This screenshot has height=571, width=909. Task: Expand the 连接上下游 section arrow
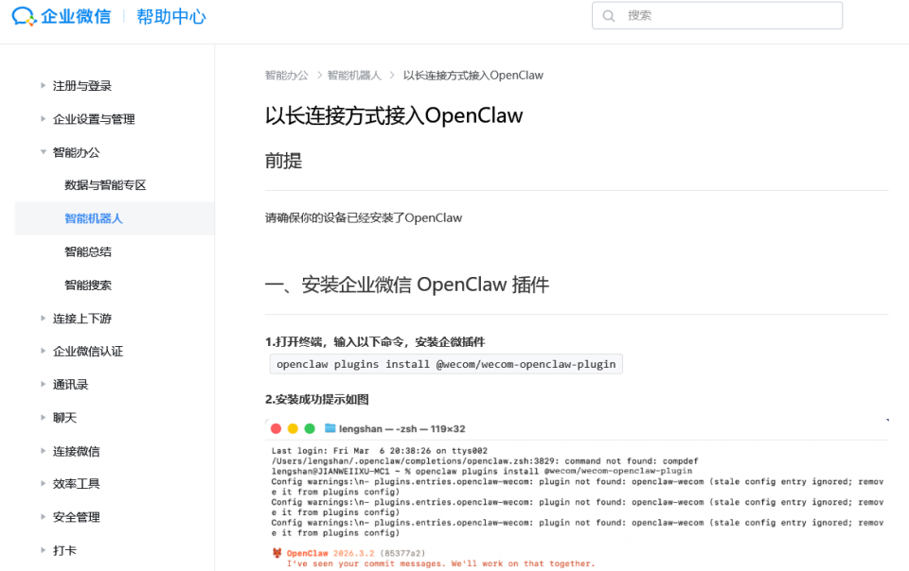click(x=43, y=319)
